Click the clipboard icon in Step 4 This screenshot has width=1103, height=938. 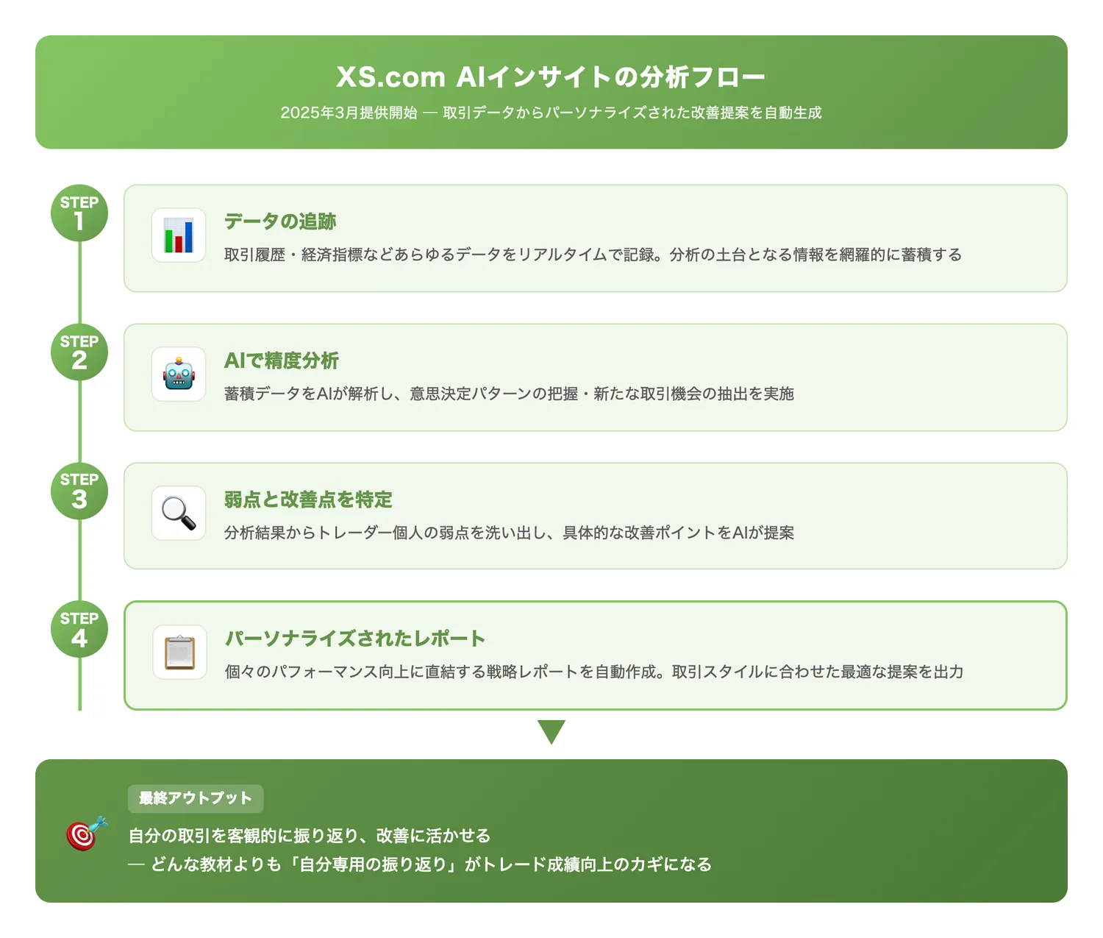click(x=179, y=653)
